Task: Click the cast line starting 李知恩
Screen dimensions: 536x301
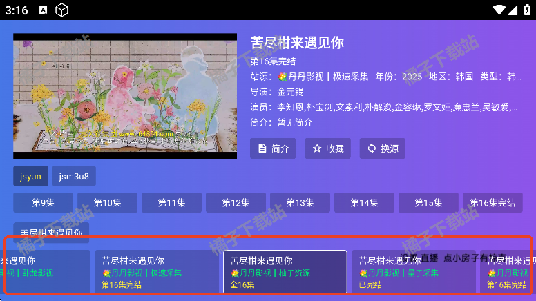Action: 383,107
